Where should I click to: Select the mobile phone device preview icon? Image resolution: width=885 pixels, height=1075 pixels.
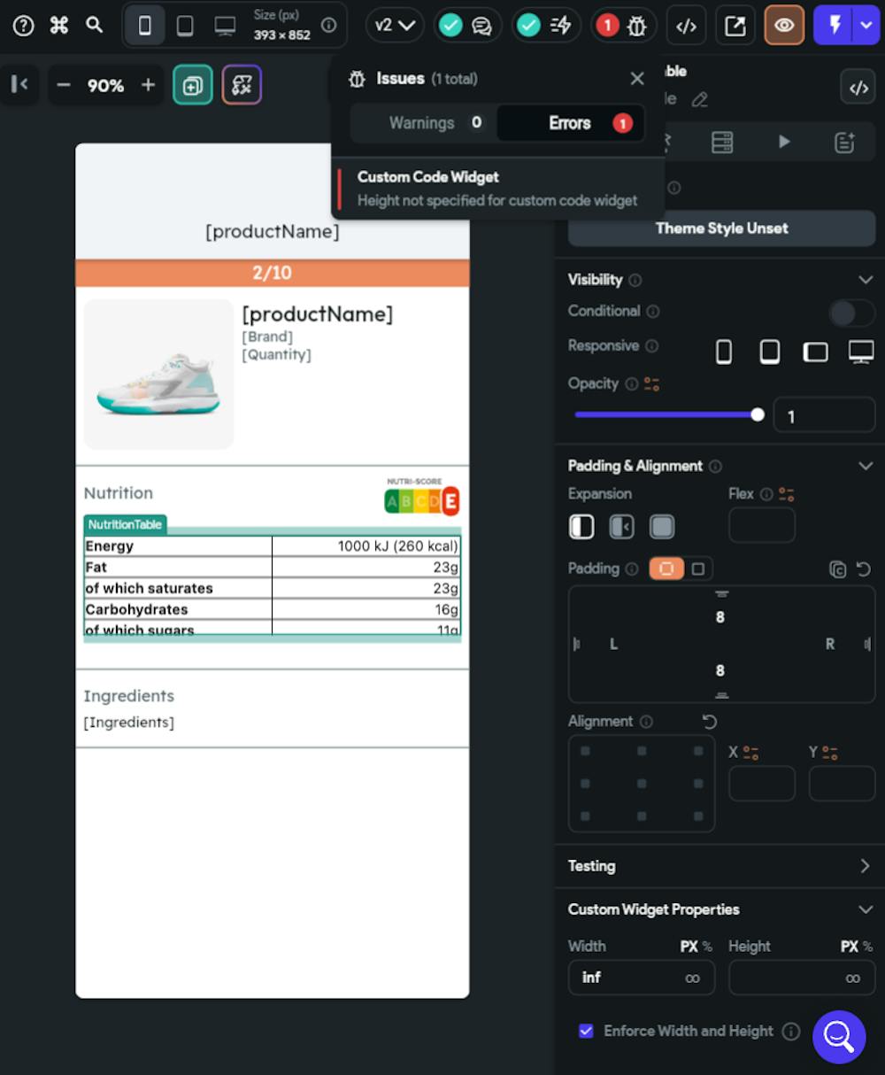(x=145, y=25)
